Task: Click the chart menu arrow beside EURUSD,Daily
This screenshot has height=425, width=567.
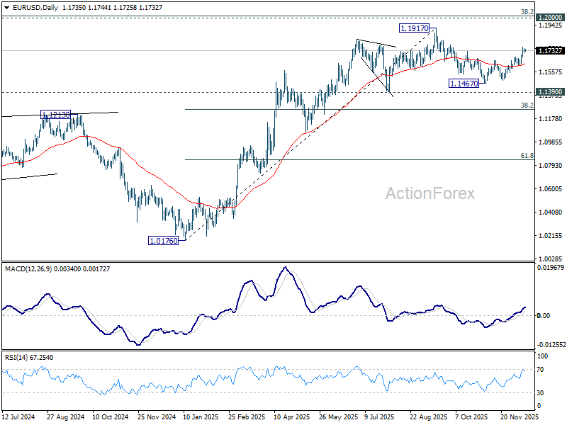Action: (7, 7)
